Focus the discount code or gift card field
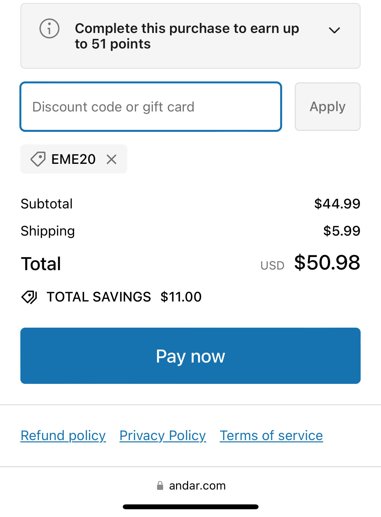Screen dimensions: 381x517 click(x=151, y=107)
